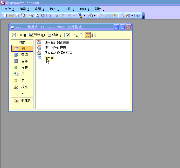Viewport: 180px width, 168px height.
Task: Select the List view button
Action: (x=88, y=35)
